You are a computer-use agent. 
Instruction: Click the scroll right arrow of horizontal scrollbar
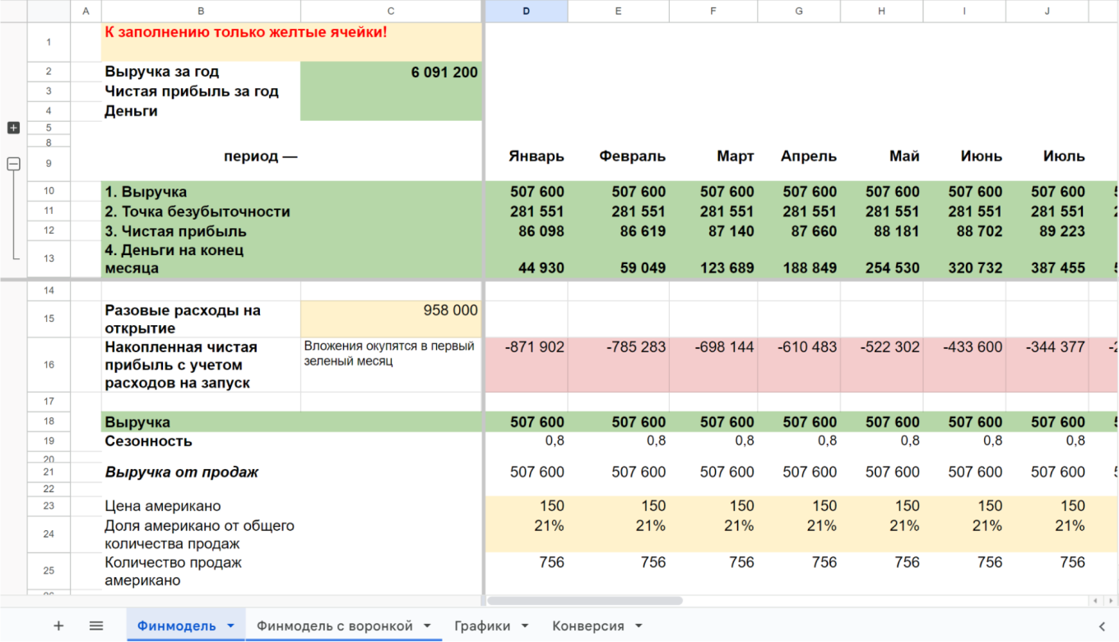click(x=1109, y=601)
